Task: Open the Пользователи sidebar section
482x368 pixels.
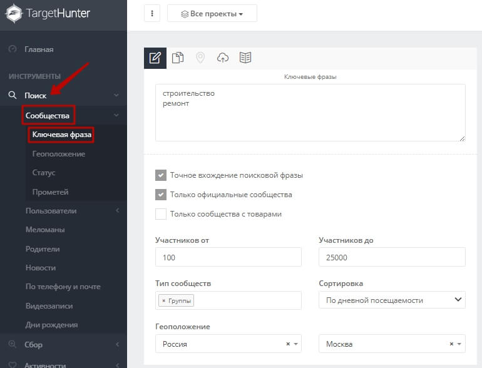Action: (x=51, y=211)
